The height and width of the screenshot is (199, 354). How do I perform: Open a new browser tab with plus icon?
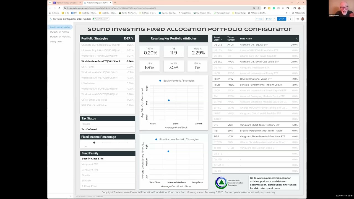pos(115,3)
